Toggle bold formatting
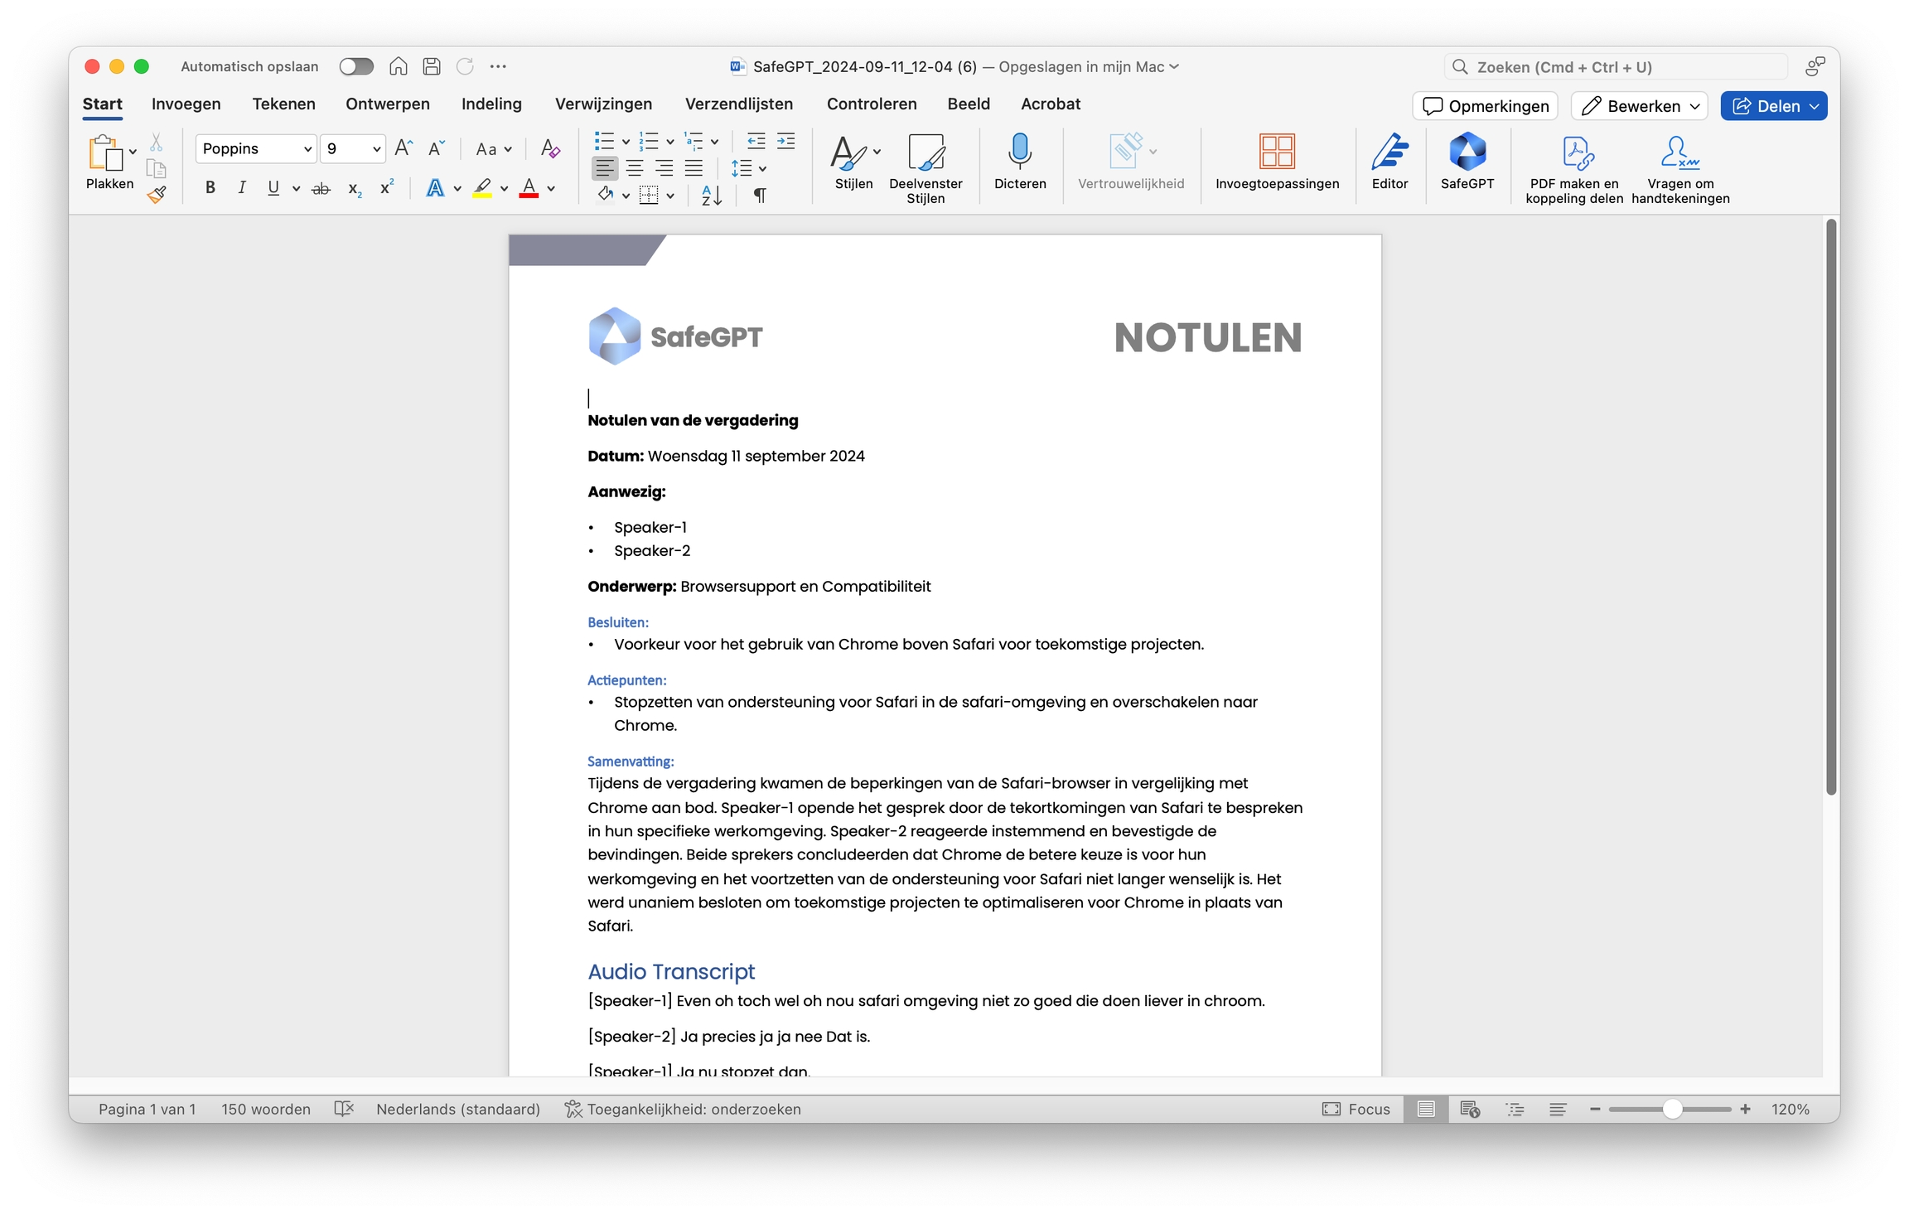Image resolution: width=1909 pixels, height=1214 pixels. (210, 188)
